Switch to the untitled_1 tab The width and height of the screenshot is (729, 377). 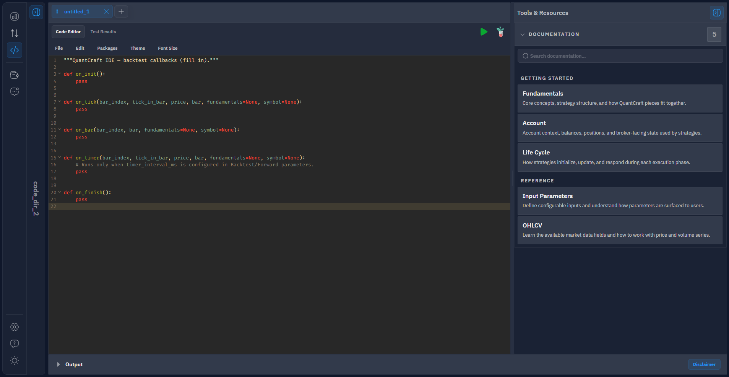pos(76,11)
